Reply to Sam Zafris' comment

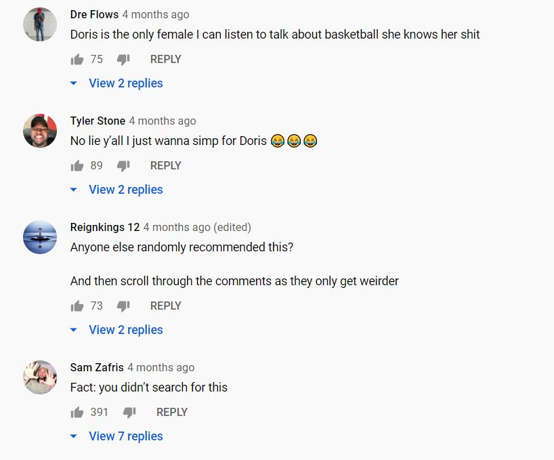pyautogui.click(x=171, y=413)
